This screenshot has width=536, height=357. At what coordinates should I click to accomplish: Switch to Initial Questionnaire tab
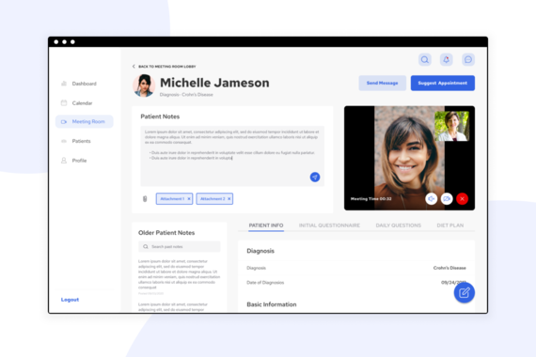pyautogui.click(x=329, y=225)
